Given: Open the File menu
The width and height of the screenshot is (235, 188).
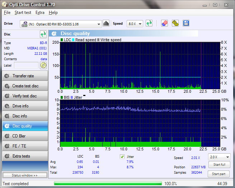Looking at the screenshot, I should click(x=7, y=13).
